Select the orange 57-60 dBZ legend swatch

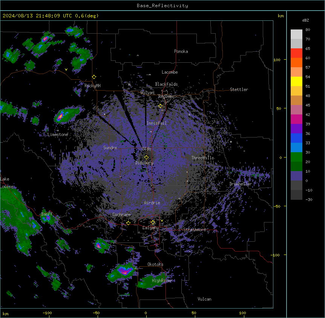point(296,62)
